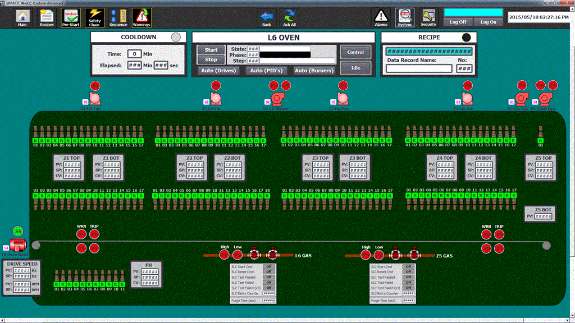Click the Idle button
This screenshot has height=323, width=575.
[355, 68]
